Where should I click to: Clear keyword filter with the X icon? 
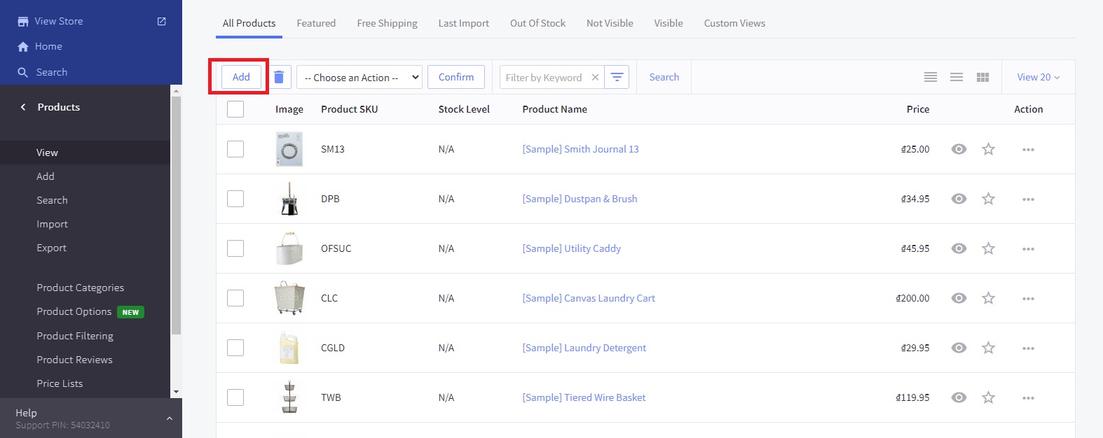coord(595,78)
